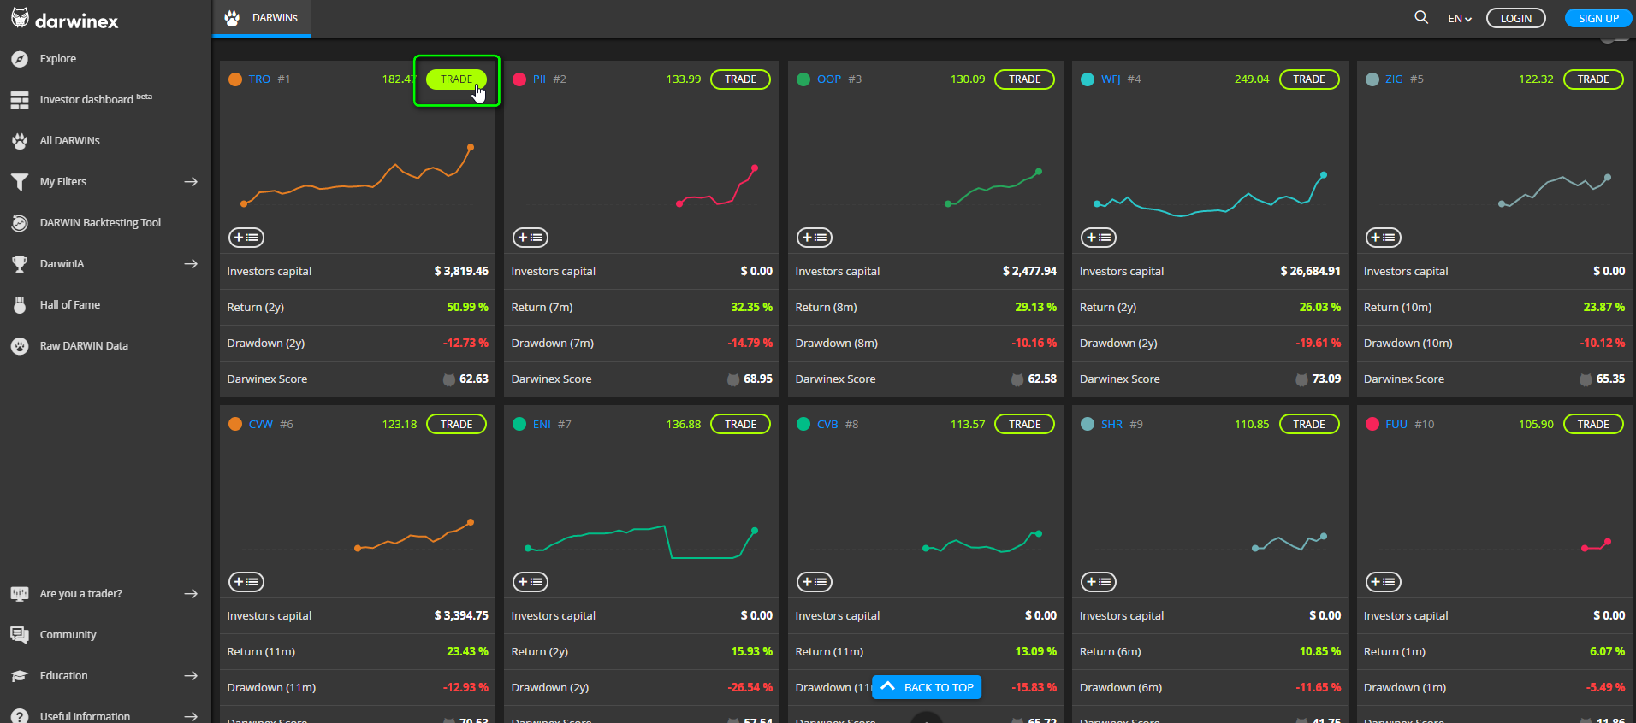Click the Education graduation cap icon
1636x723 pixels.
point(20,676)
